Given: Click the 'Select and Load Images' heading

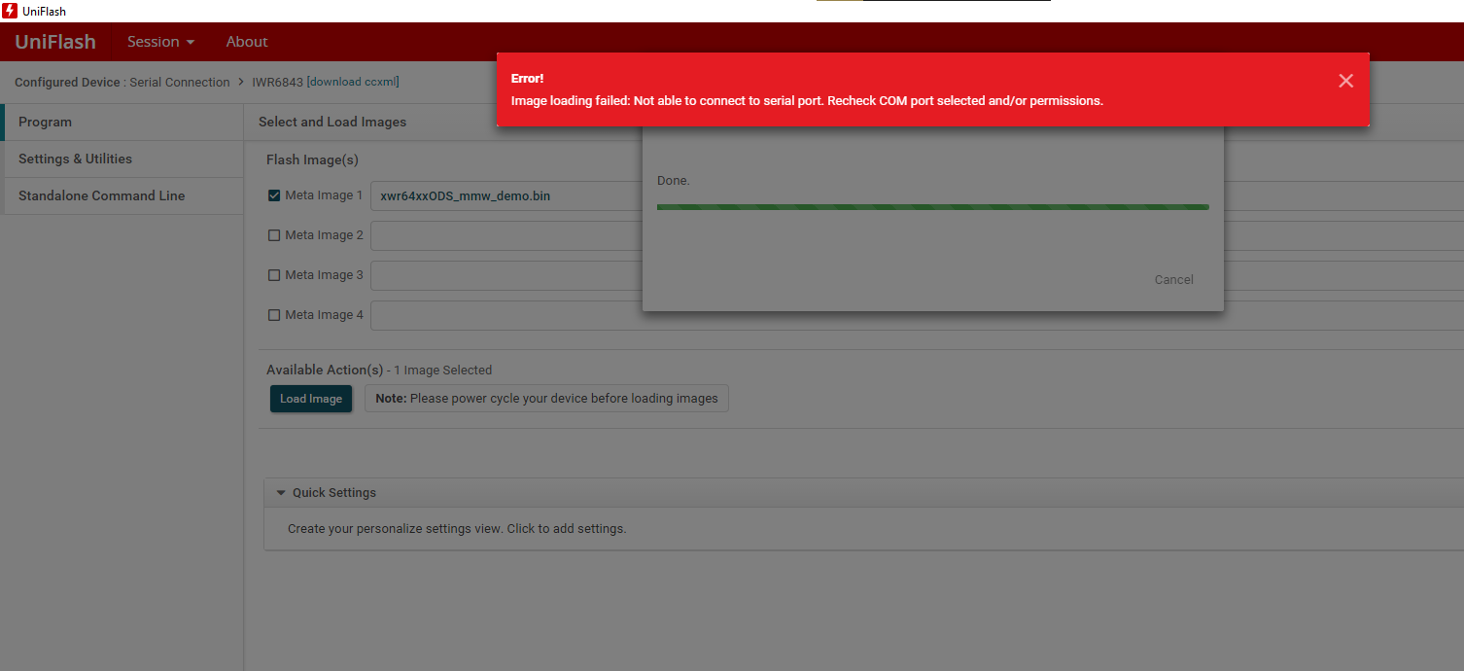Looking at the screenshot, I should 332,123.
